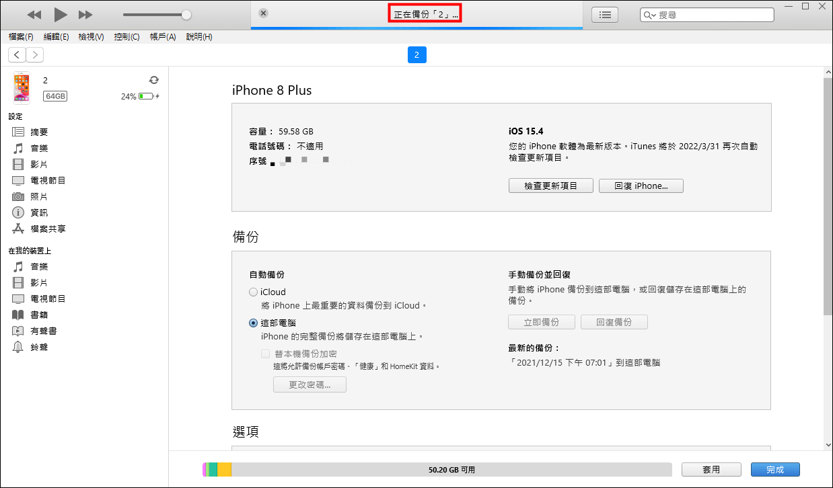Image resolution: width=833 pixels, height=488 pixels.
Task: Eject the iPhone using the eject icon
Action: (154, 79)
